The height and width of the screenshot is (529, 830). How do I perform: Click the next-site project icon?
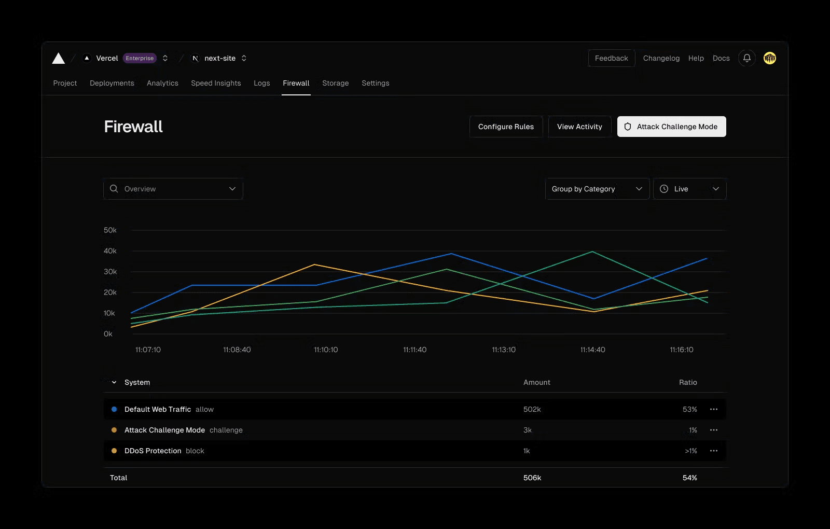click(195, 58)
